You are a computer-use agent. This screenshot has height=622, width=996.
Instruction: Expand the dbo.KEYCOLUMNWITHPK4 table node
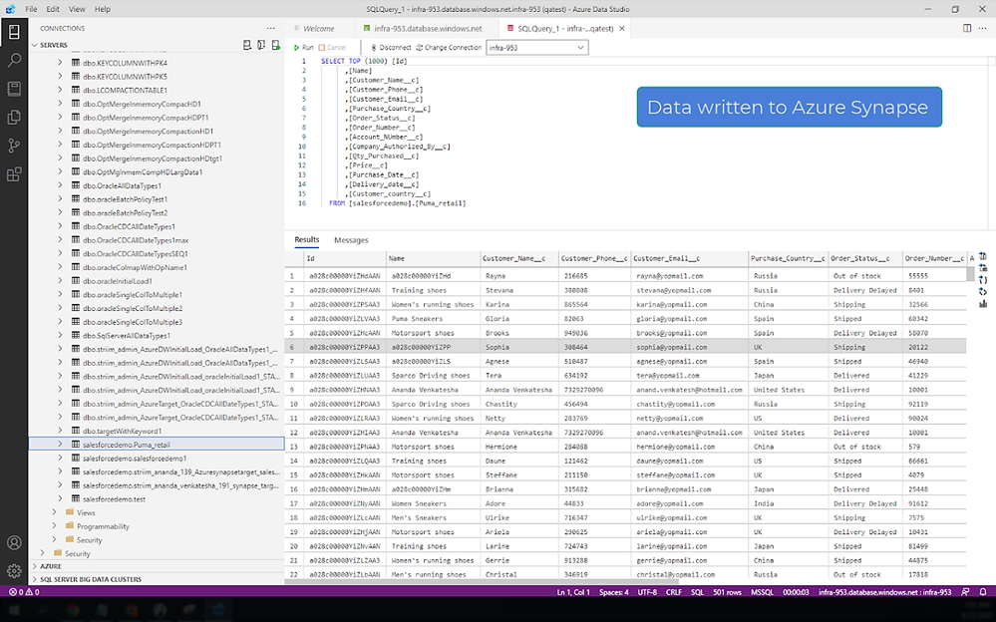click(61, 62)
